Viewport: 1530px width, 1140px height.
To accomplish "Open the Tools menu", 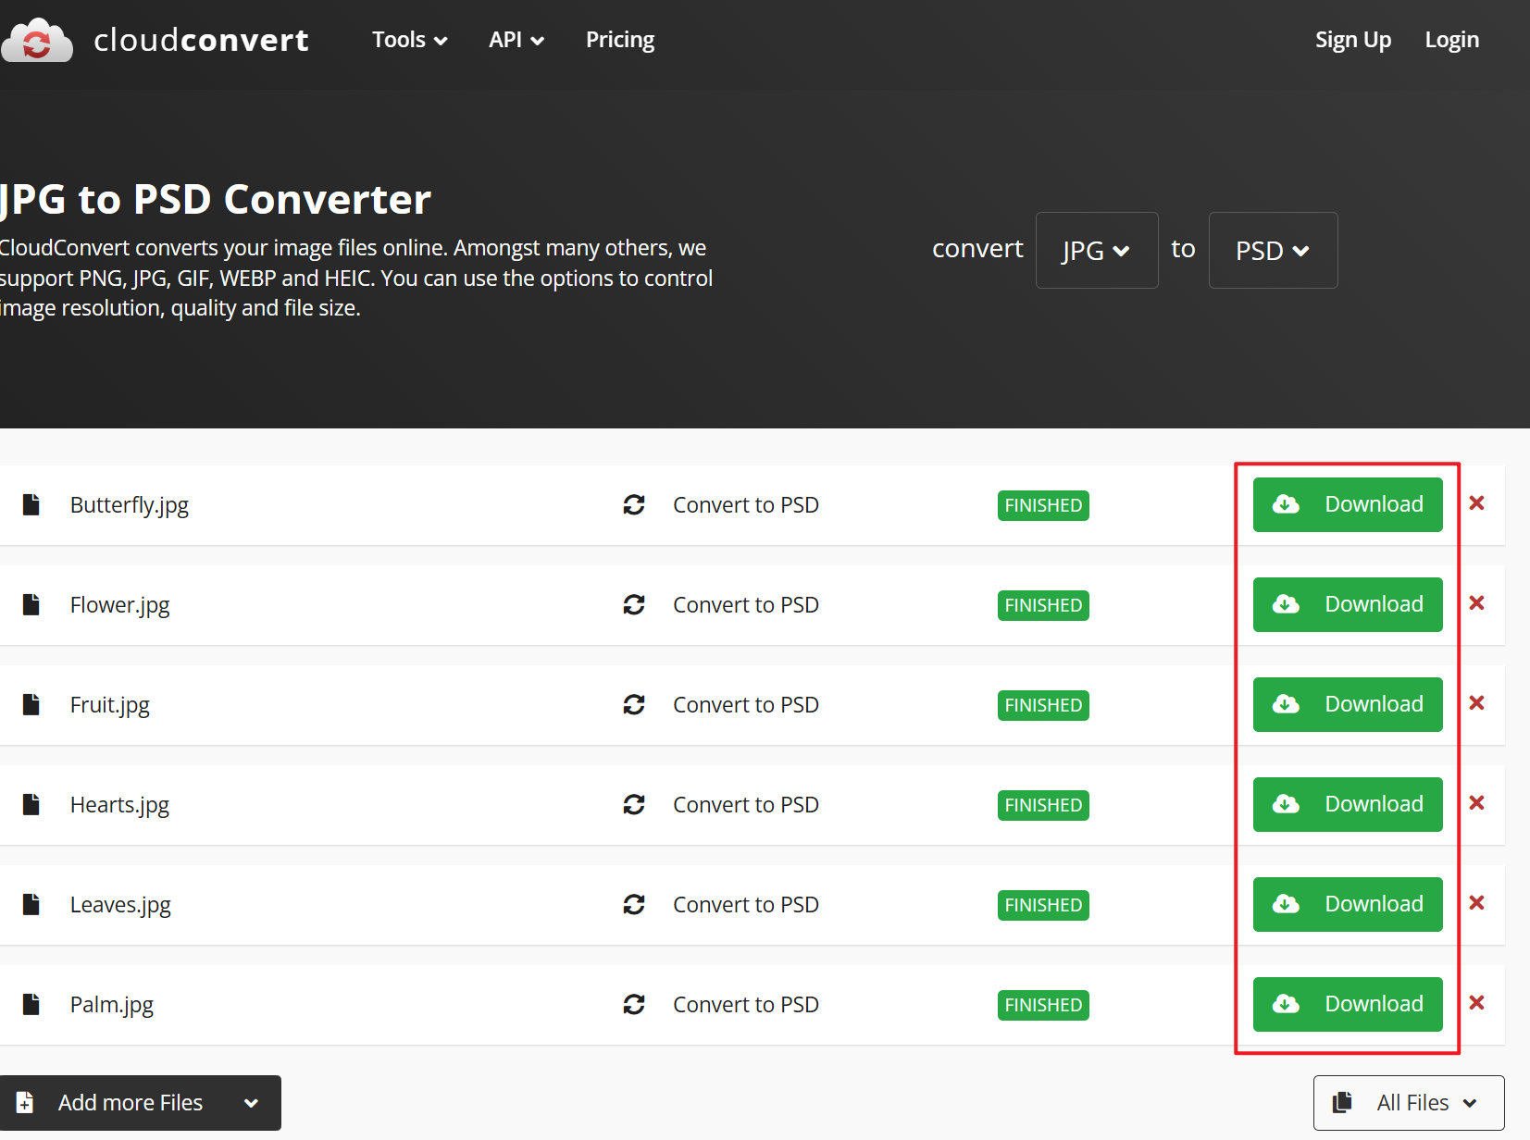I will tap(409, 40).
